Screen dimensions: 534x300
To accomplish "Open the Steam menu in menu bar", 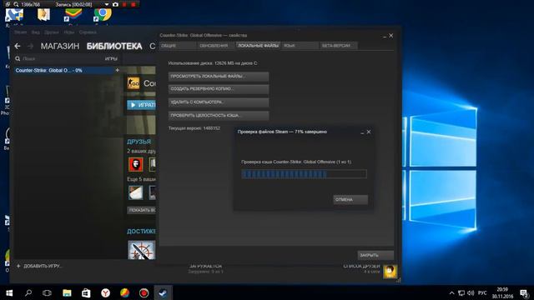I will click(x=20, y=32).
